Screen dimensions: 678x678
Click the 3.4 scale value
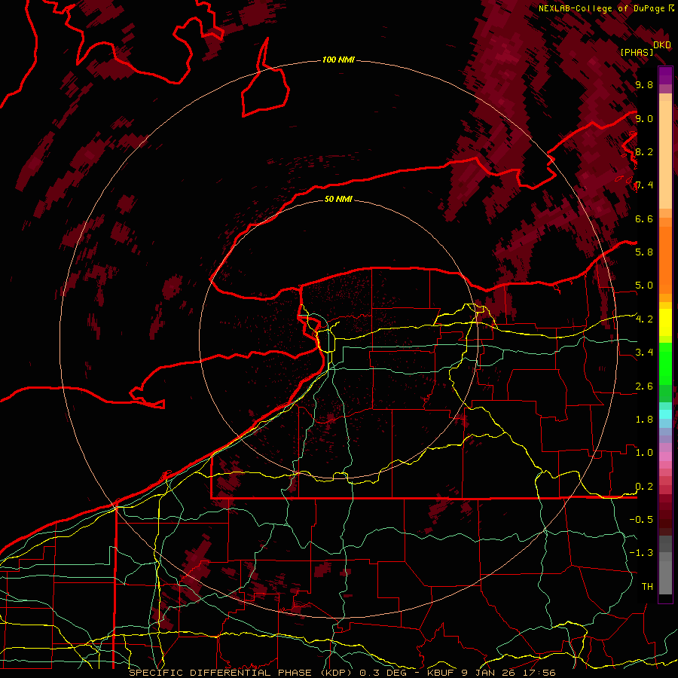click(644, 352)
